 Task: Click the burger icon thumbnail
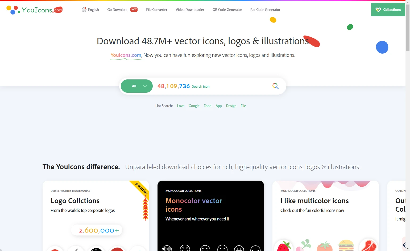pyautogui.click(x=346, y=246)
